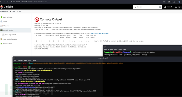Click the search help question-mark icon
The height and width of the screenshot is (97, 182).
tap(160, 7)
